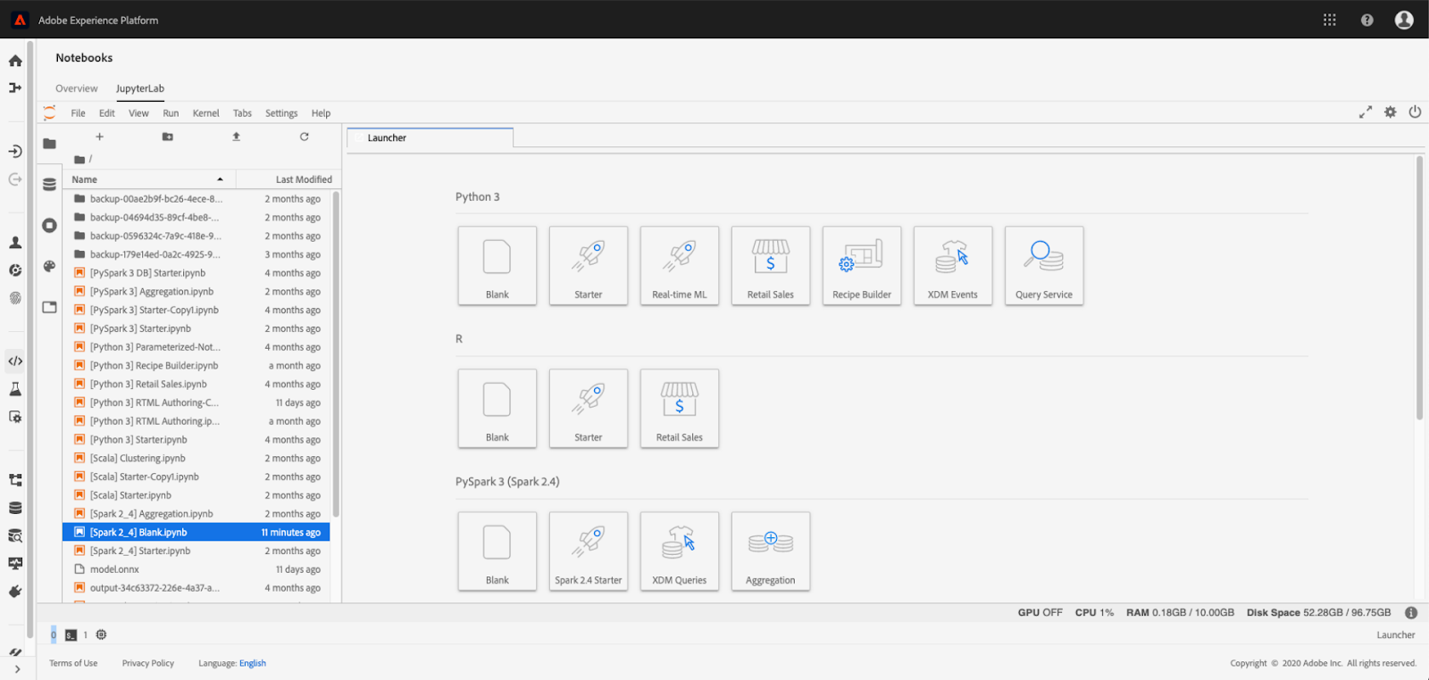Image resolution: width=1429 pixels, height=680 pixels.
Task: Open Privacy Policy link
Action: click(148, 663)
